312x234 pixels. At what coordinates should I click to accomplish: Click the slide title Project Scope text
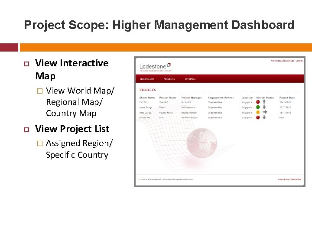point(159,25)
